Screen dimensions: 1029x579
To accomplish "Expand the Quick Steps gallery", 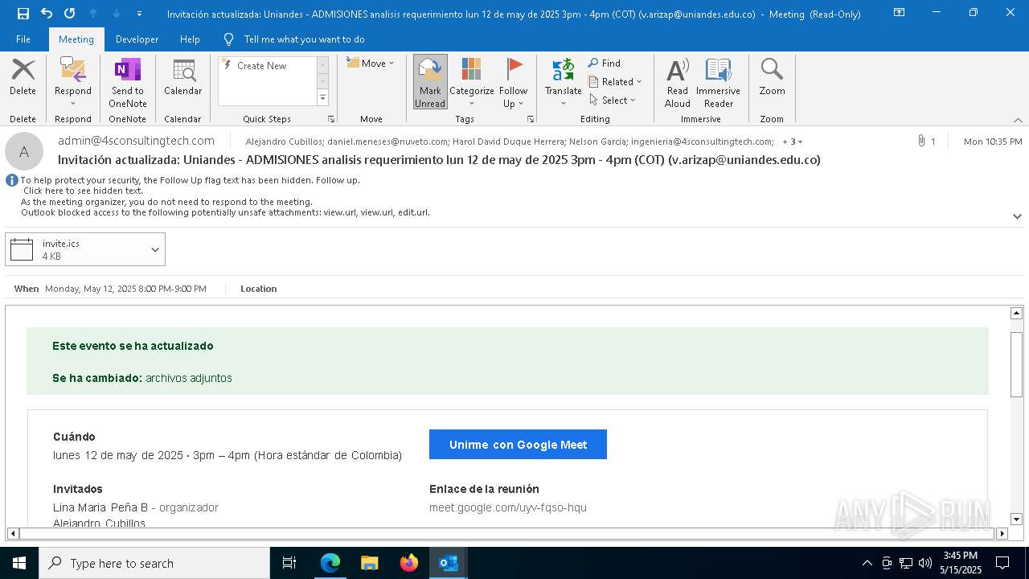I will [x=322, y=98].
